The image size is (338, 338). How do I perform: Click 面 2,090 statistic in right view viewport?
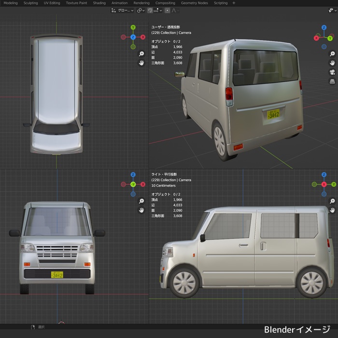point(167,211)
